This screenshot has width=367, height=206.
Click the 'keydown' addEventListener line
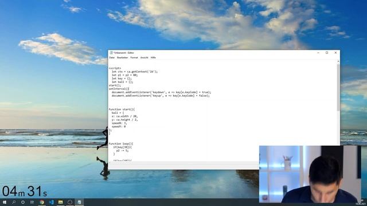(161, 92)
